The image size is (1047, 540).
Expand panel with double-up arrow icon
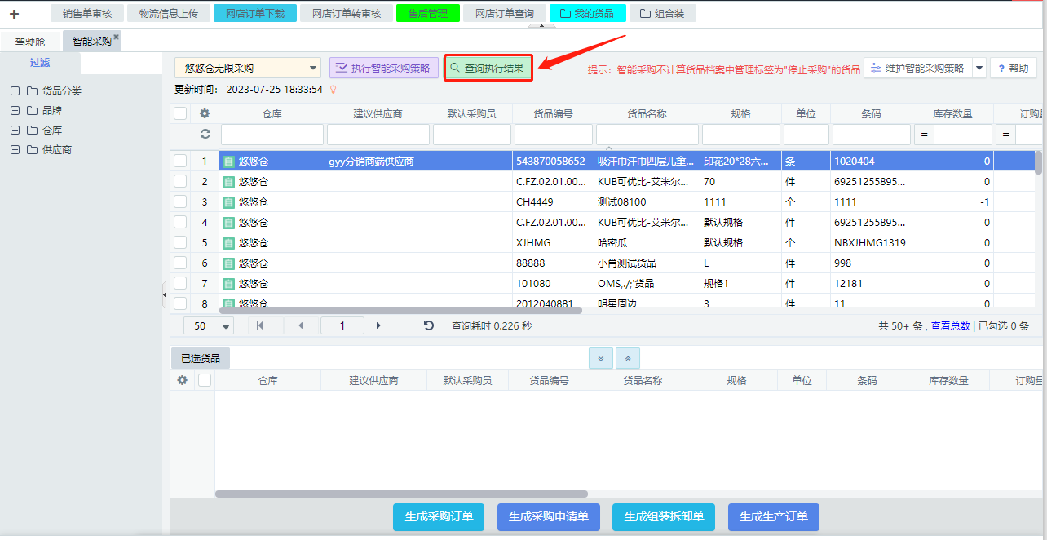point(628,358)
